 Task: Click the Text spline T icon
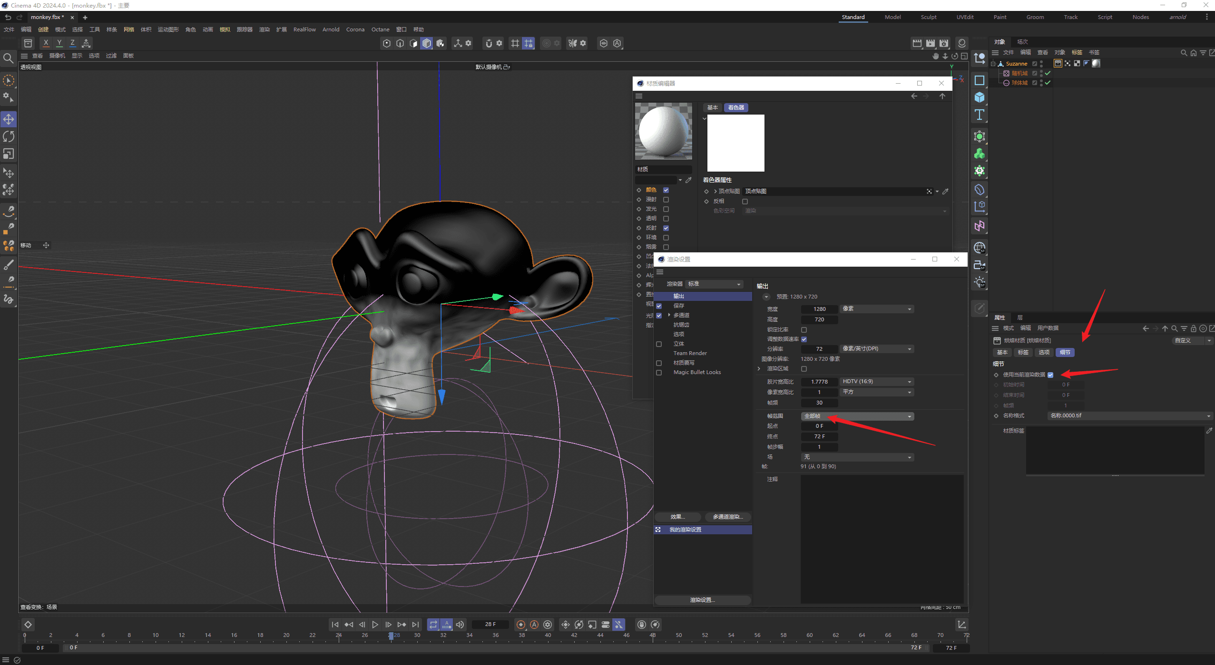pyautogui.click(x=979, y=115)
